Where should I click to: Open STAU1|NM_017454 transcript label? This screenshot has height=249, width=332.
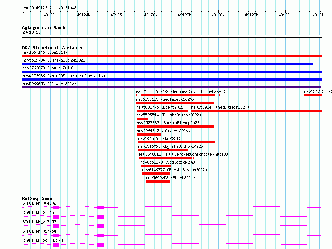tap(39, 231)
